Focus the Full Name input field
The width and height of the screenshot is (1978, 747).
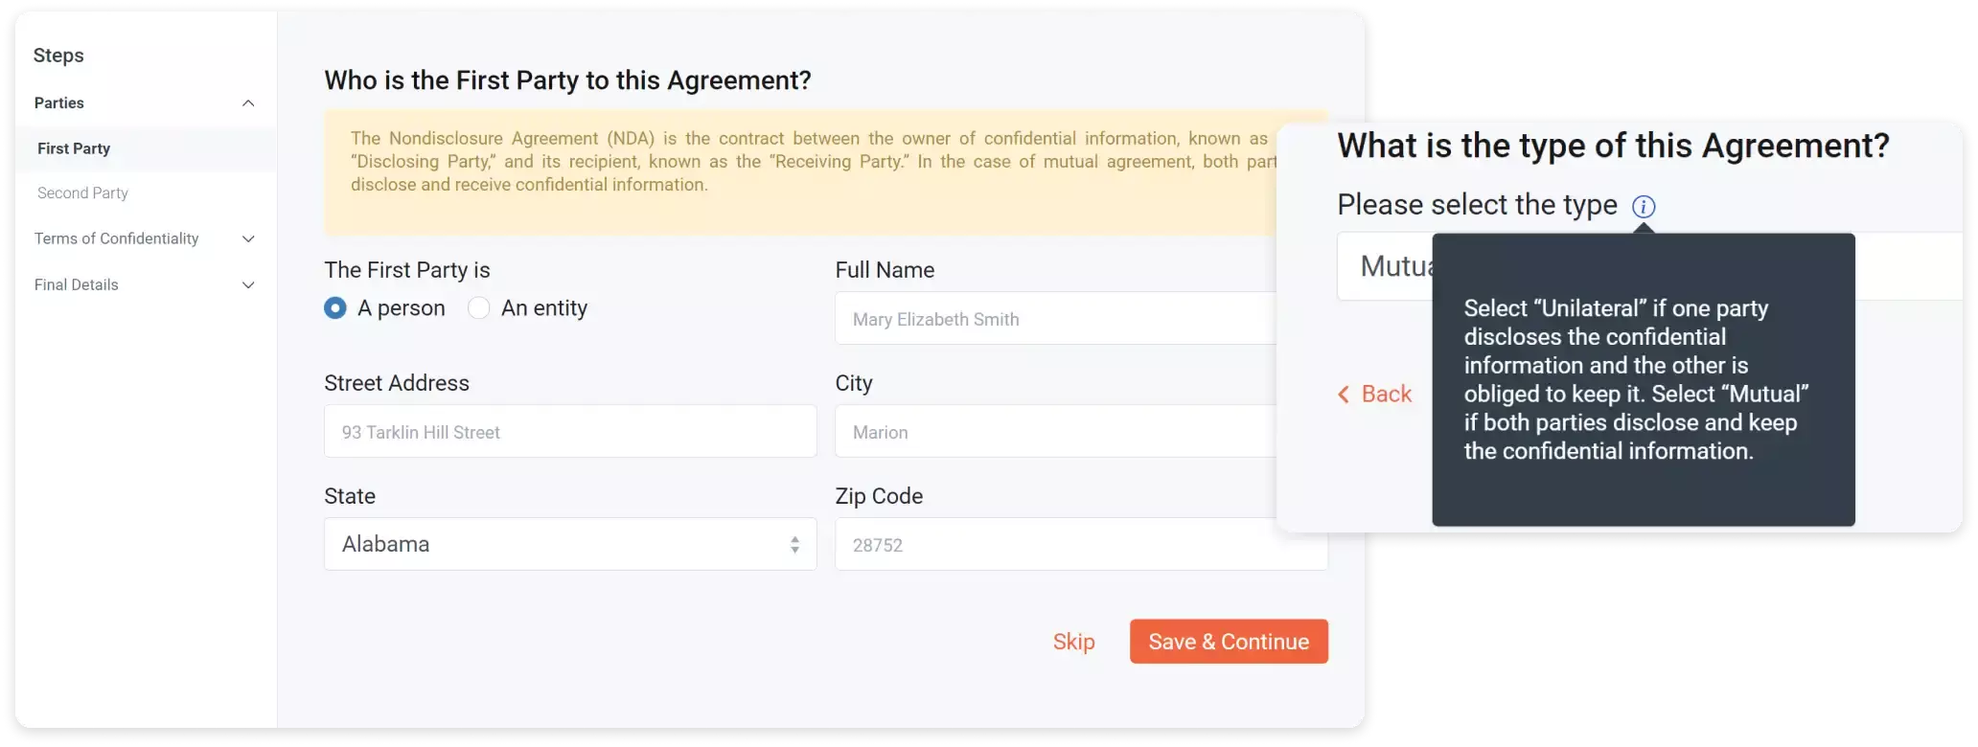click(1055, 318)
